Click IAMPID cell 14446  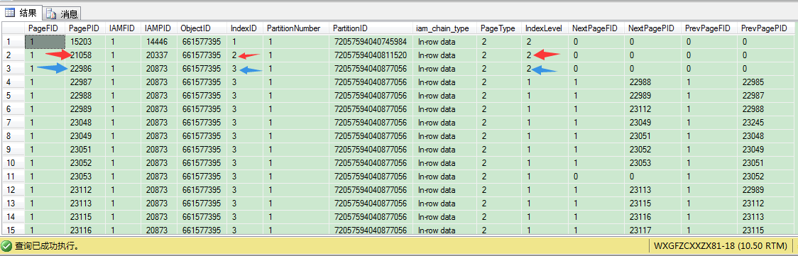(x=159, y=42)
